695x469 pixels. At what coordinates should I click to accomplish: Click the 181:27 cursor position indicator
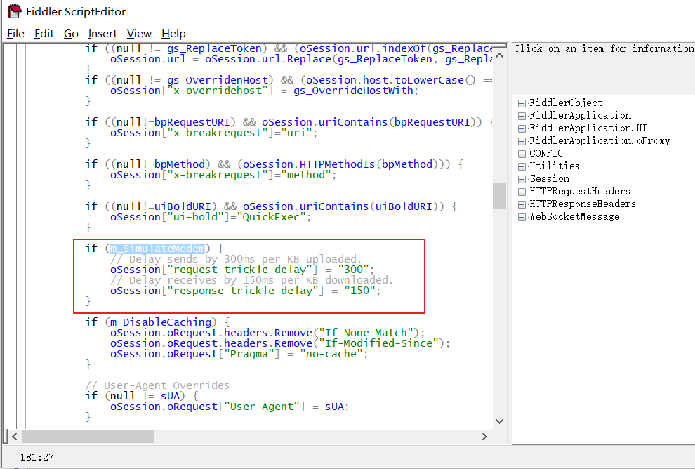tap(37, 457)
